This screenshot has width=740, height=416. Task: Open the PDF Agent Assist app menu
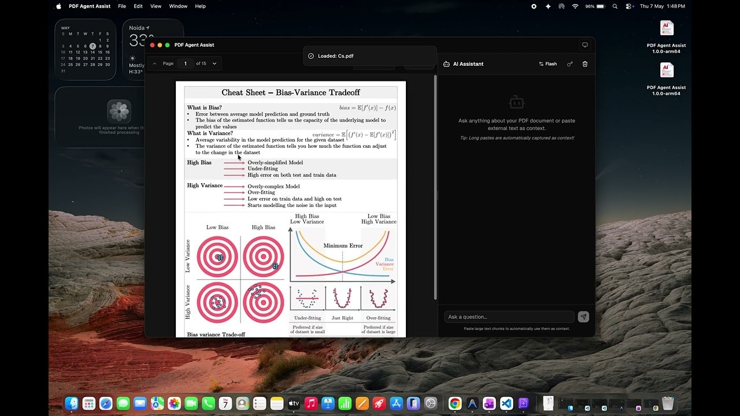click(90, 6)
